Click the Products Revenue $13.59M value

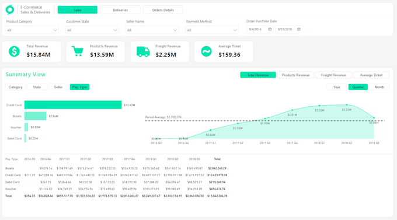coord(102,55)
